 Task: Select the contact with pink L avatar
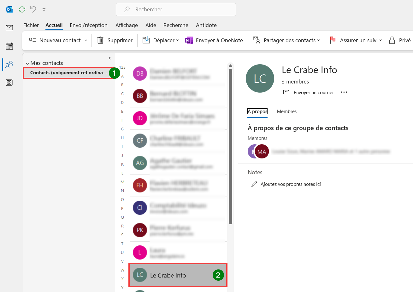178,253
